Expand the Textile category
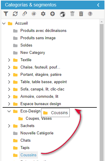105x161 pixels. (x=9, y=60)
